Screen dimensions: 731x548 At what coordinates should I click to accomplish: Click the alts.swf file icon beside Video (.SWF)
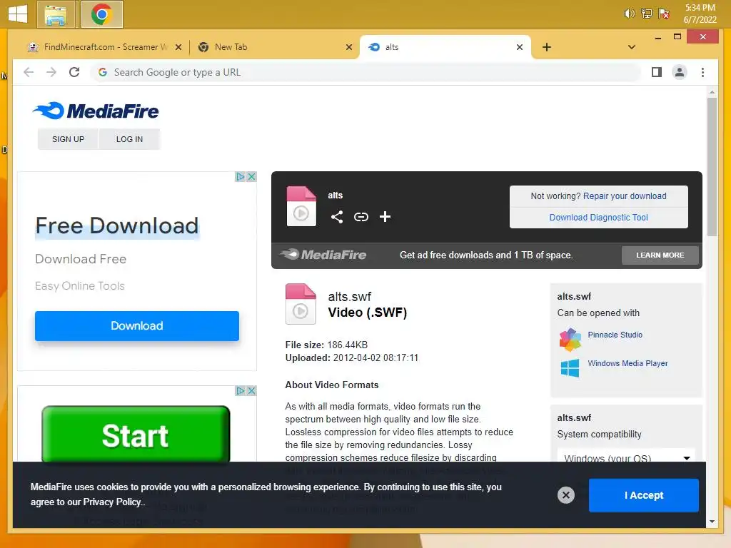tap(301, 304)
